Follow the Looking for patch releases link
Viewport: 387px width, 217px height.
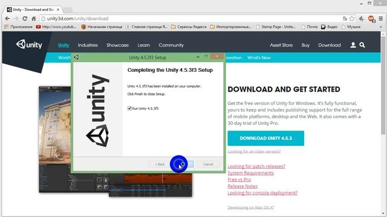[256, 166]
